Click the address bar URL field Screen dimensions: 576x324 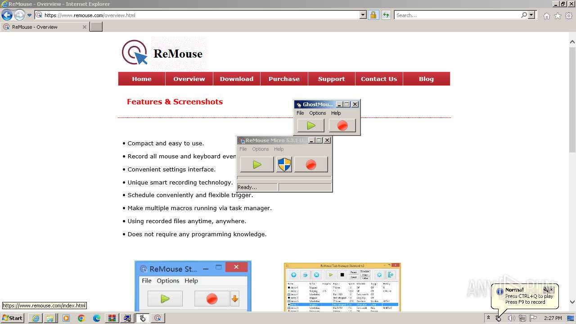201,15
